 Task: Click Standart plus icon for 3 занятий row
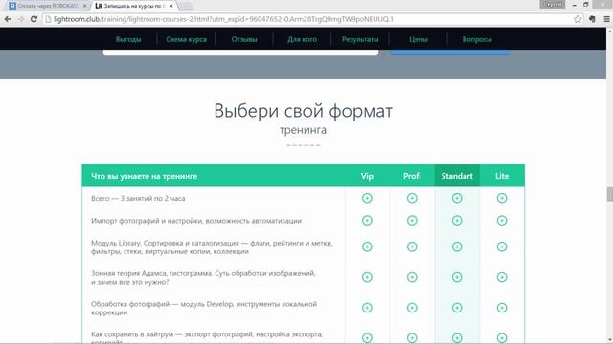457,198
